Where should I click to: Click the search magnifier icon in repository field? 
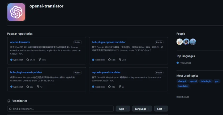pos(10,109)
